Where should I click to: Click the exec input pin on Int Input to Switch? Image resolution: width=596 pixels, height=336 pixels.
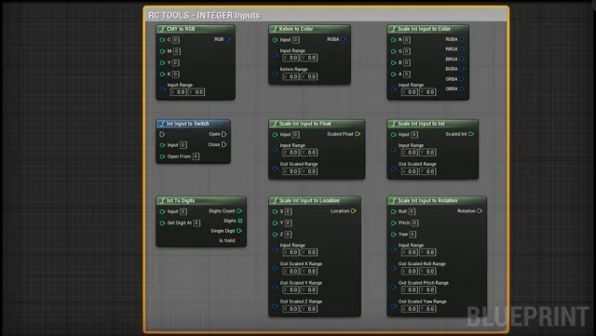click(x=162, y=134)
